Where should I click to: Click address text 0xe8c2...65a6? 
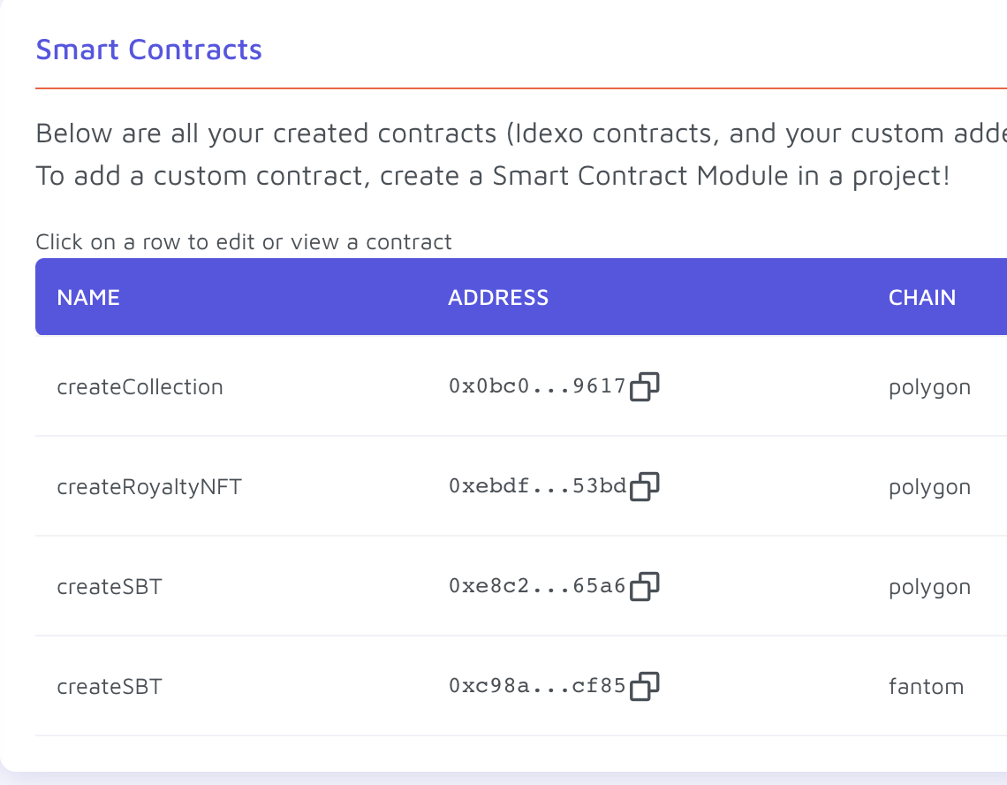[537, 586]
